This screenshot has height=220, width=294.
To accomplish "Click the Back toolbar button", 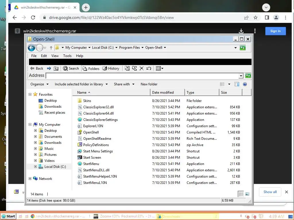I will pos(37,68).
